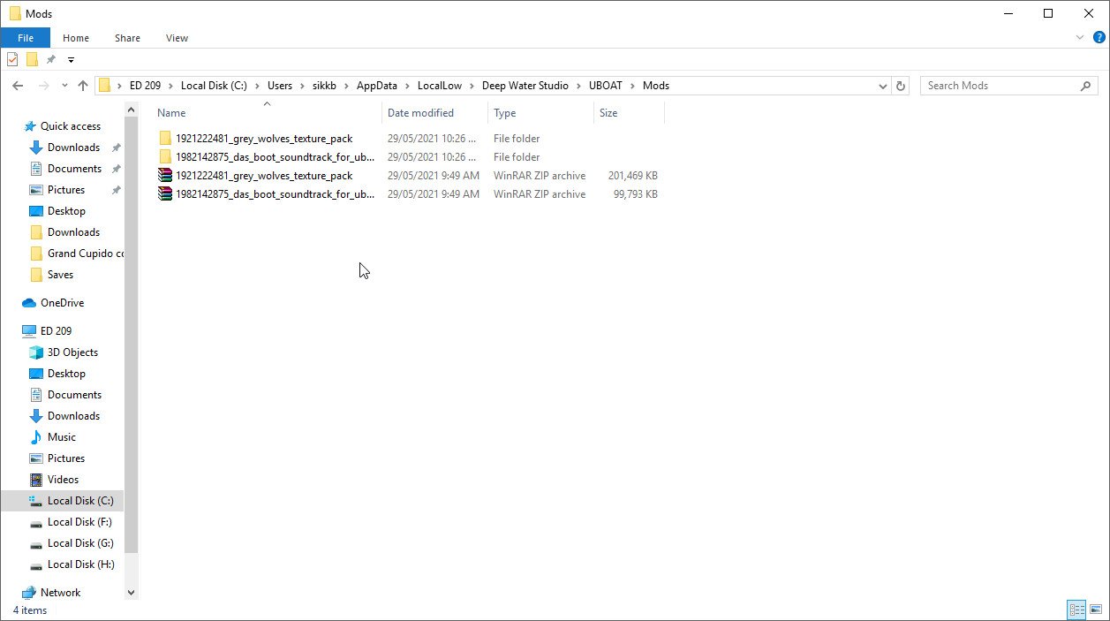Open the Customize Quick Access Toolbar dropdown

71,60
